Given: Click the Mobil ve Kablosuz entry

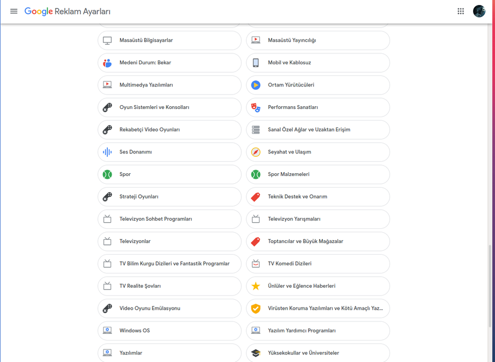Looking at the screenshot, I should [x=318, y=63].
